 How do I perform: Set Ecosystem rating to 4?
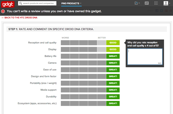pyautogui.click(x=93, y=103)
